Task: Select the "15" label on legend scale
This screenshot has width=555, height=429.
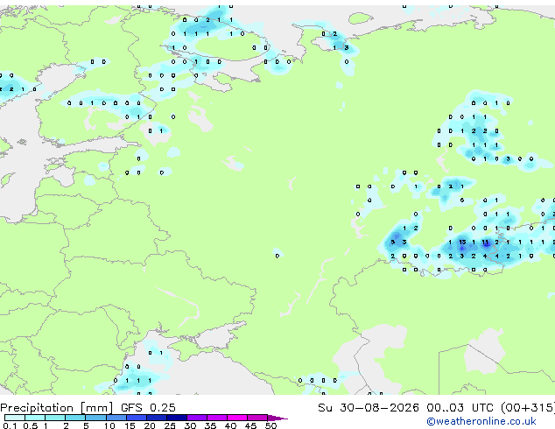Action: click(130, 425)
